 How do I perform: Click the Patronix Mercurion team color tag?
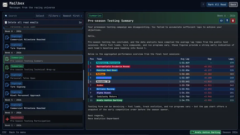(x=108, y=63)
